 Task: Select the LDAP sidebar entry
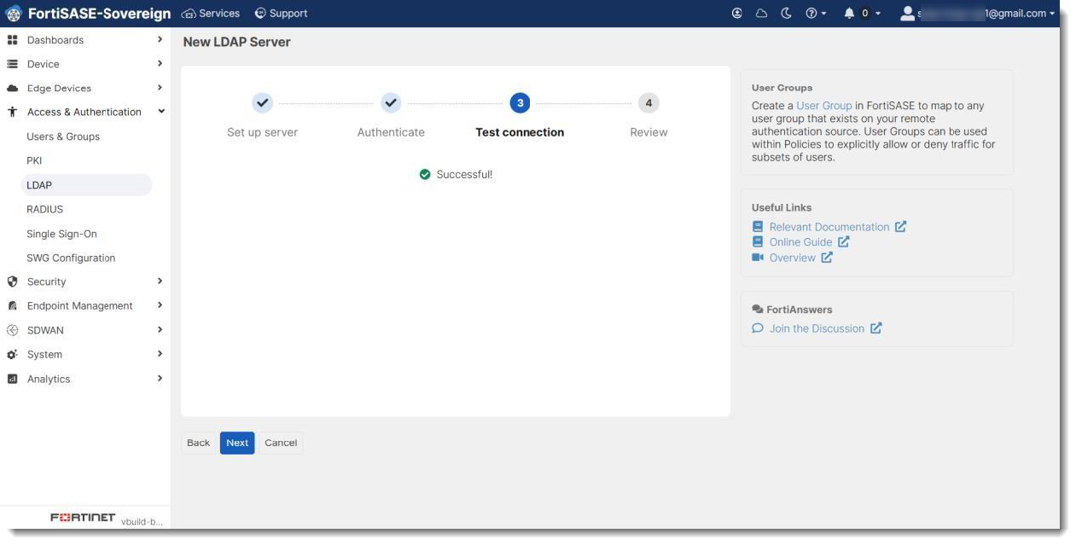[x=86, y=185]
